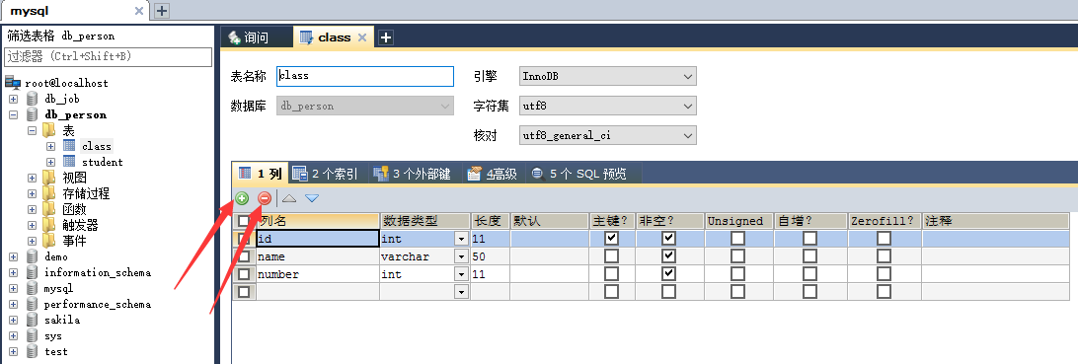This screenshot has width=1078, height=364.
Task: Move column up with gray triangle
Action: 289,198
